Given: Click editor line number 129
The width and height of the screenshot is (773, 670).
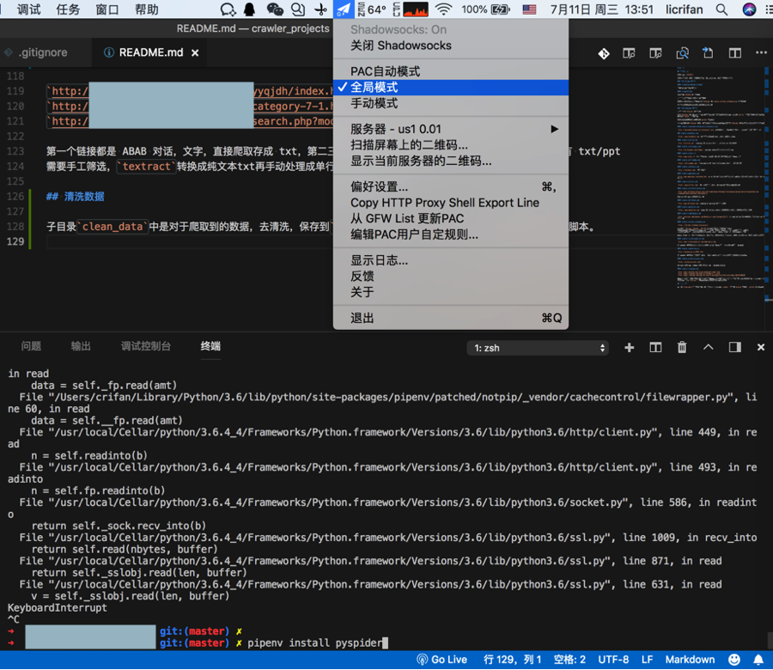Looking at the screenshot, I should [x=15, y=241].
